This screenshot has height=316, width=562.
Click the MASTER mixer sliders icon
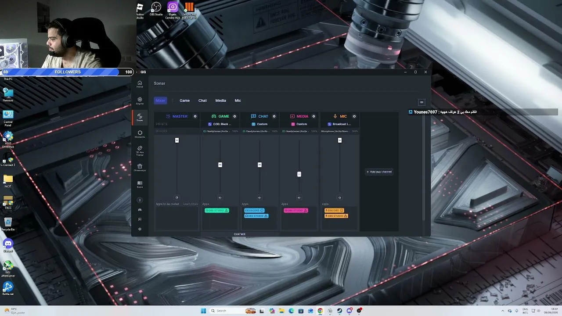coord(168,116)
